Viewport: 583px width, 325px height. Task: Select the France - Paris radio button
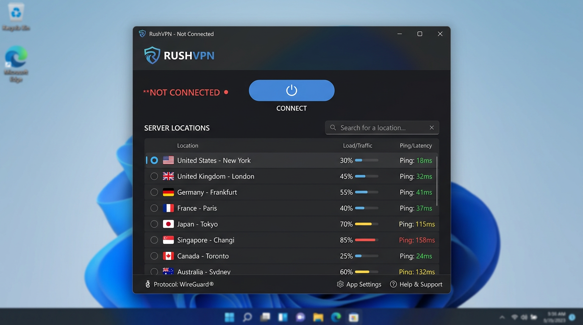tap(154, 208)
